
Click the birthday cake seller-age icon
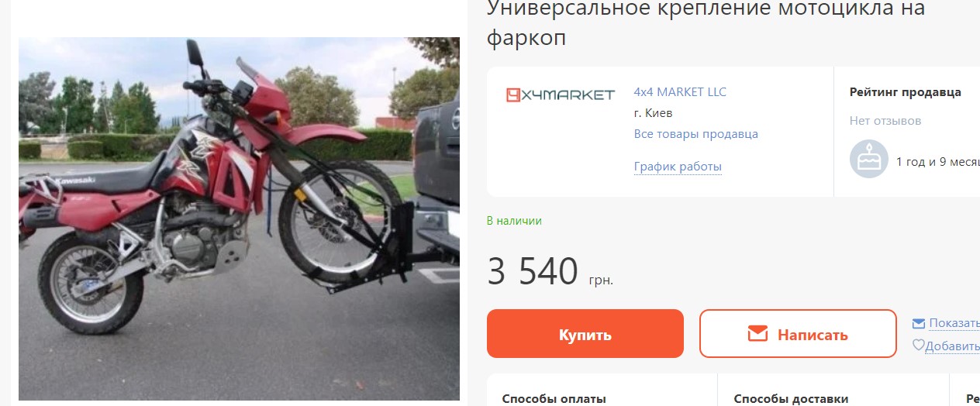(x=868, y=159)
